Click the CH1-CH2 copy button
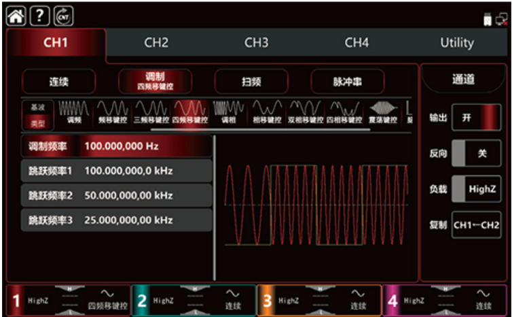 pos(476,224)
